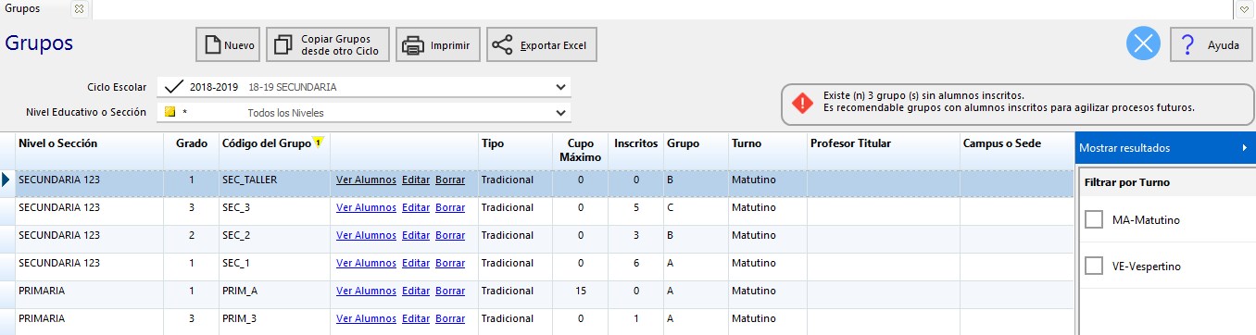Click the row selector arrow for SEC_TALLER
This screenshot has height=335, width=1256.
point(6,180)
